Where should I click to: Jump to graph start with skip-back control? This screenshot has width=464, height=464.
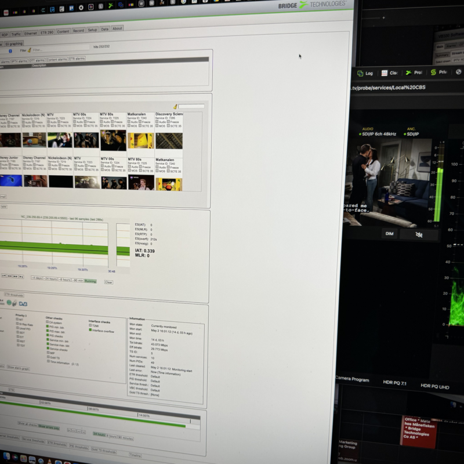4,276
